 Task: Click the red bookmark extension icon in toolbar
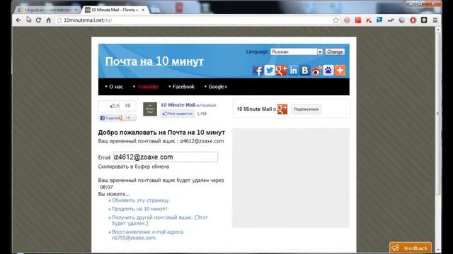pos(358,20)
